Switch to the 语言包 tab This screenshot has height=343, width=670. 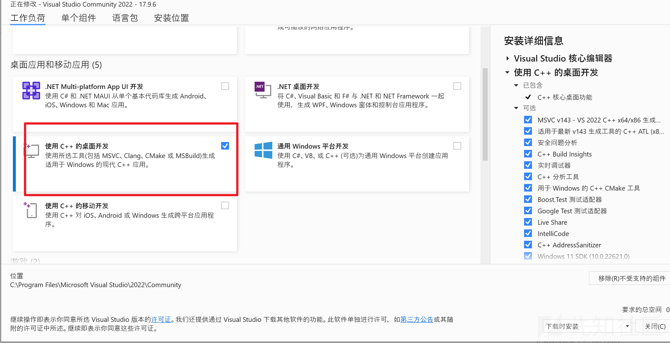point(125,18)
